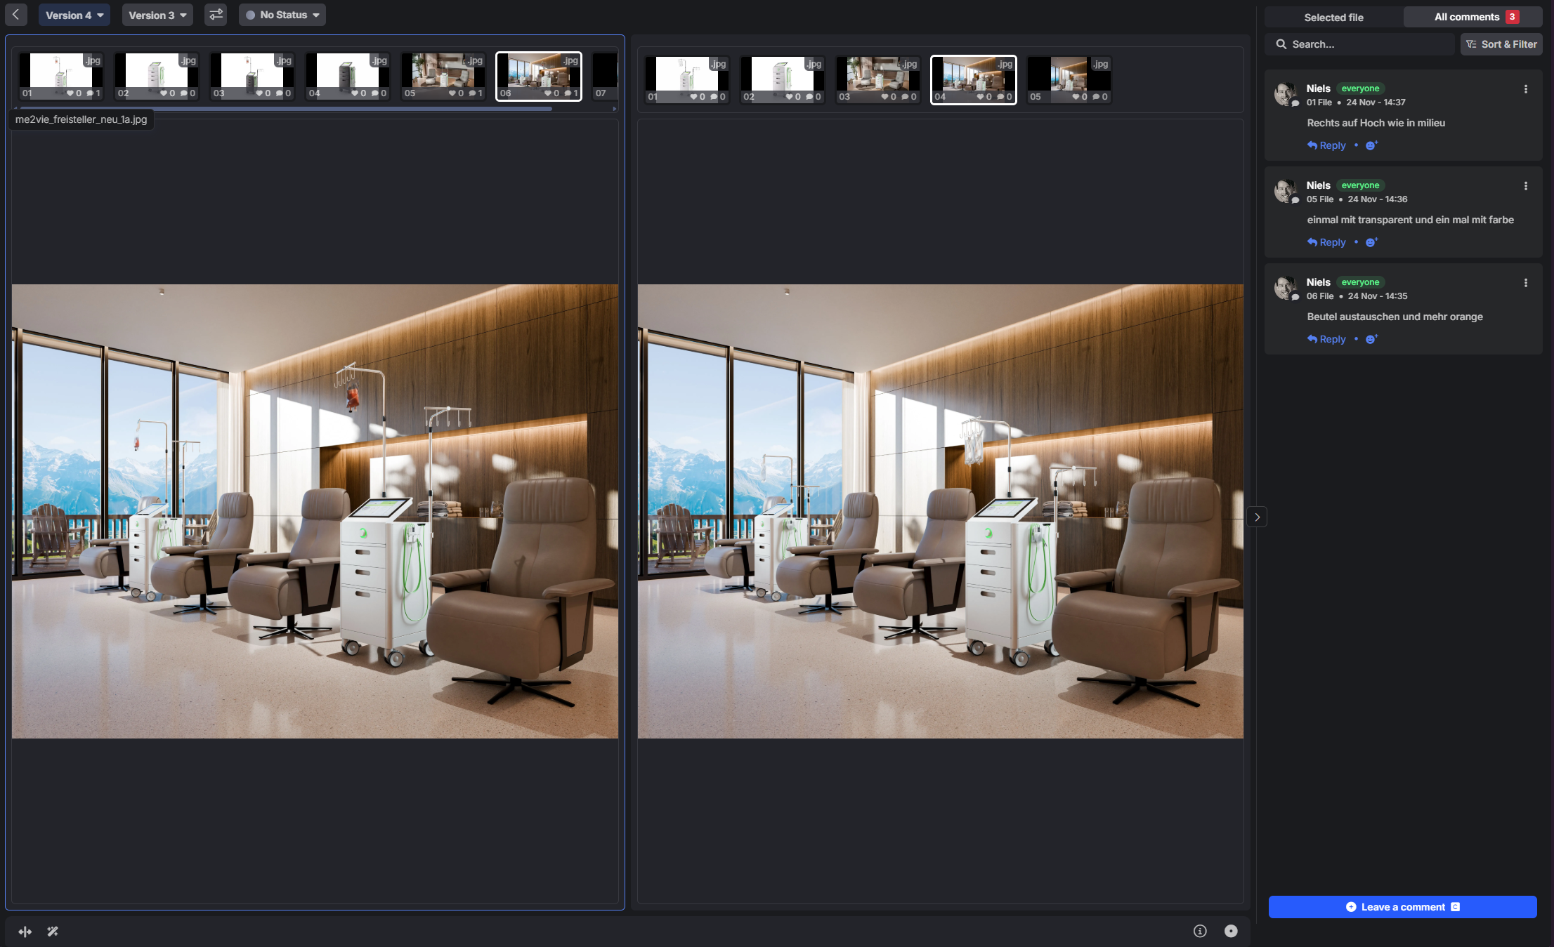Open the Version 4 dropdown

tap(74, 15)
